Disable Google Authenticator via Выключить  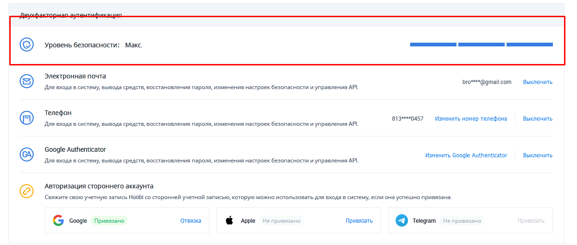[x=538, y=155]
